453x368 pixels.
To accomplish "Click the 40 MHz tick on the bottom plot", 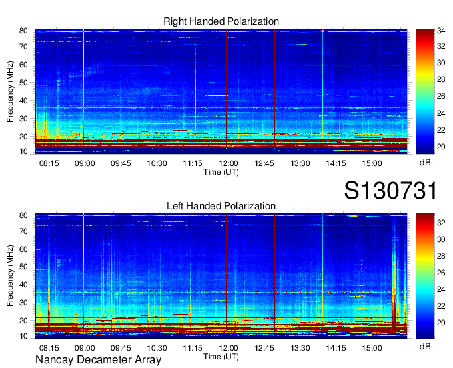I will tap(23, 285).
